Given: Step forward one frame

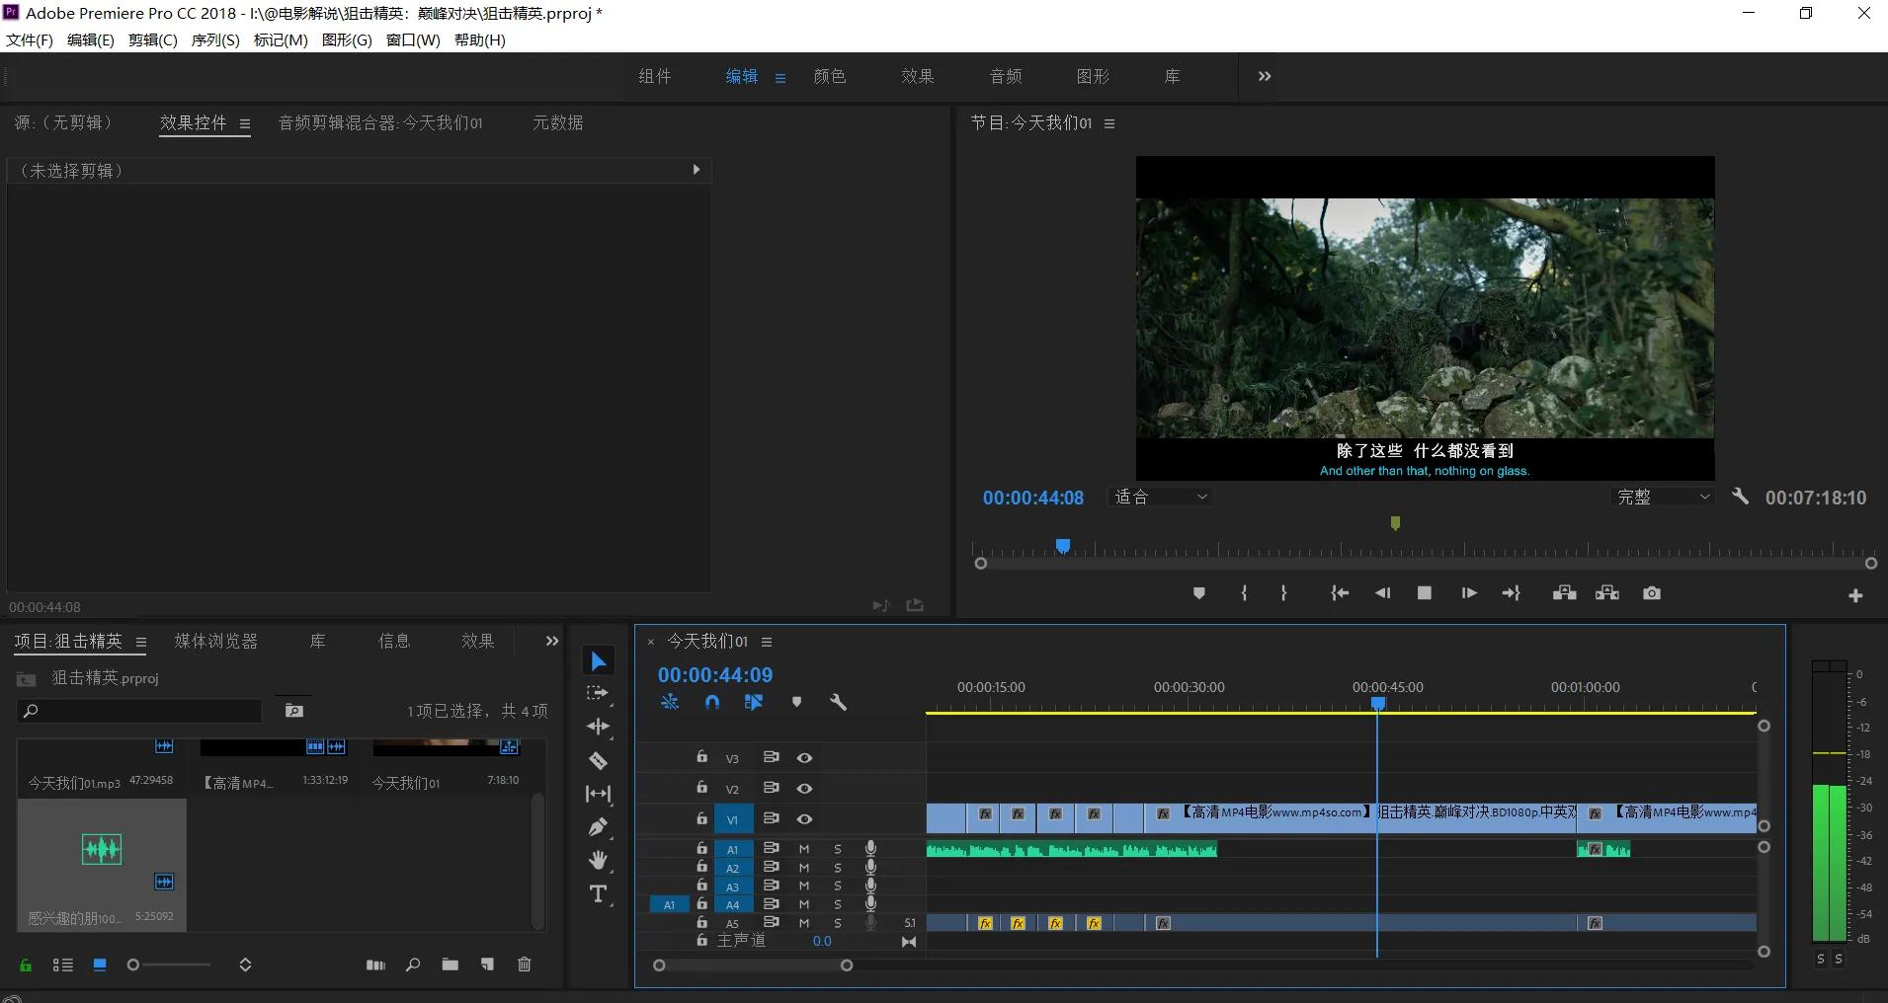Looking at the screenshot, I should pyautogui.click(x=1469, y=593).
